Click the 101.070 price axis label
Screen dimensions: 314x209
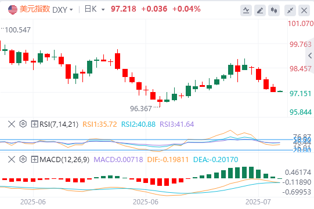(301, 24)
